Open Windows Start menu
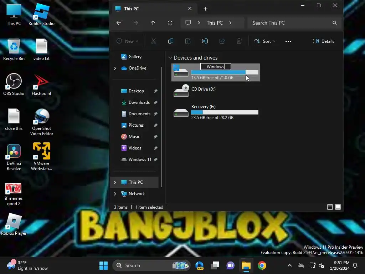 (103, 265)
